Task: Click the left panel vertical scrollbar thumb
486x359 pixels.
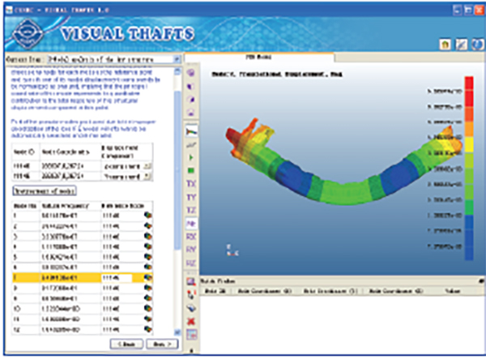Action: tap(177, 170)
